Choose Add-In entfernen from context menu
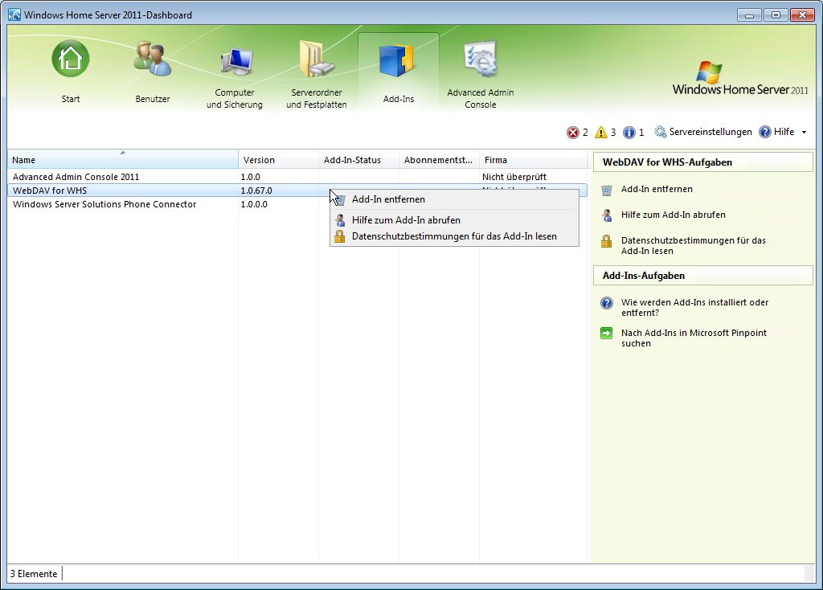This screenshot has height=590, width=823. coord(454,199)
